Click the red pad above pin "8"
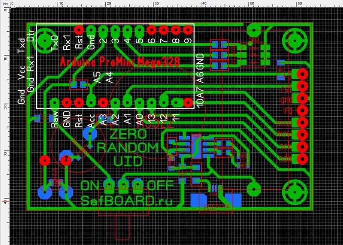Screen dimensions: 343x245 click(175, 30)
